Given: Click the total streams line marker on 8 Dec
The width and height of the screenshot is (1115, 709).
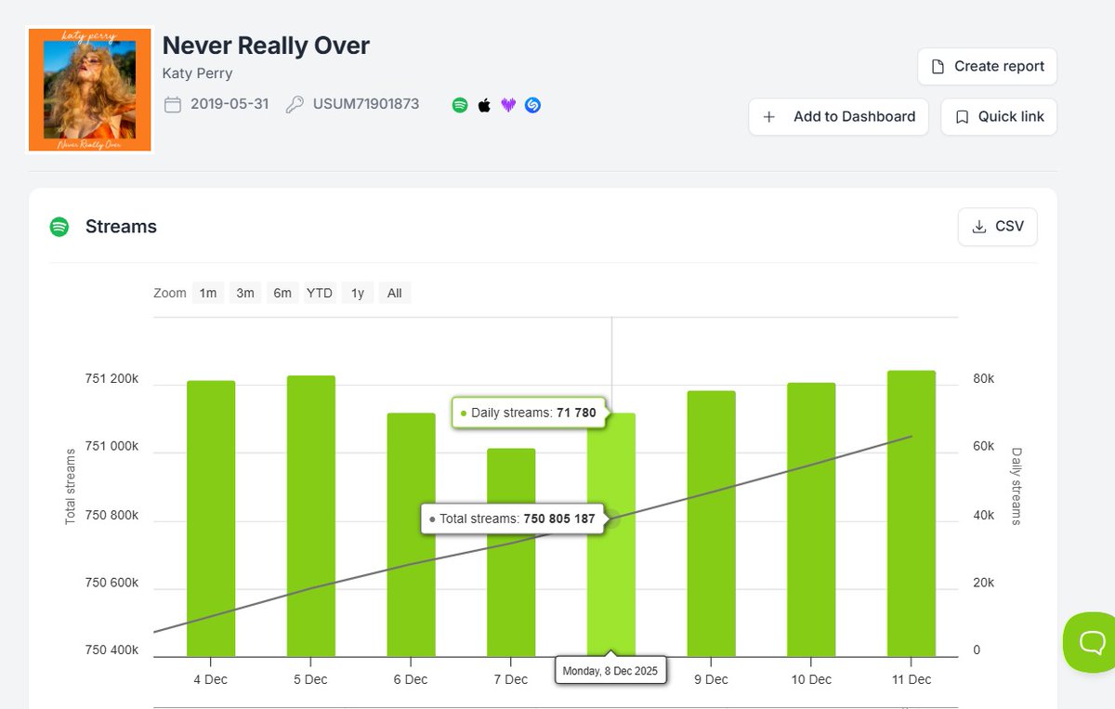Looking at the screenshot, I should (x=611, y=519).
